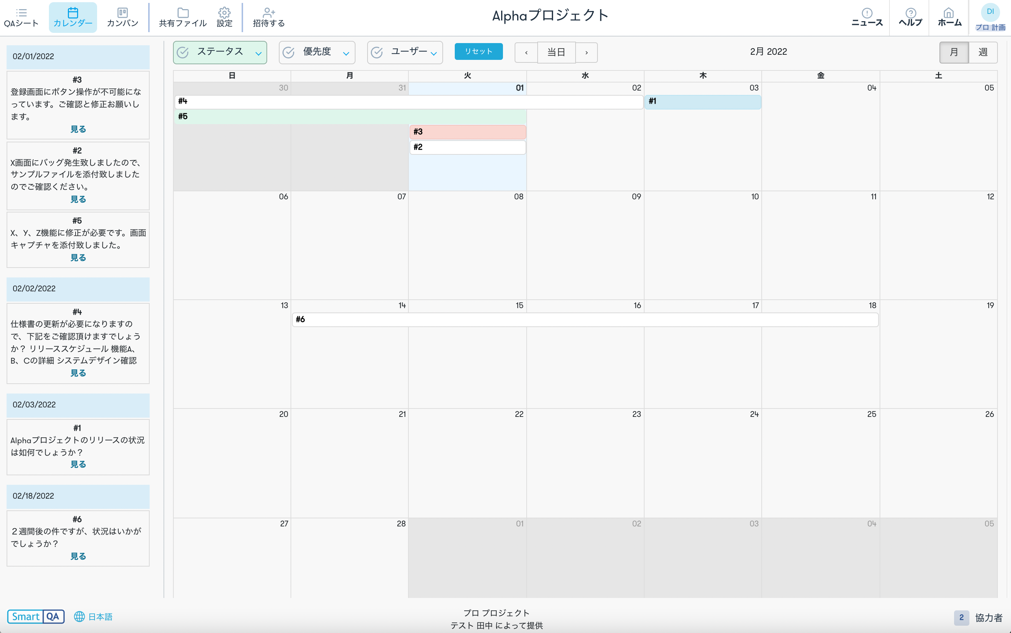The height and width of the screenshot is (633, 1011).
Task: Go to previous month arrow
Action: click(526, 52)
